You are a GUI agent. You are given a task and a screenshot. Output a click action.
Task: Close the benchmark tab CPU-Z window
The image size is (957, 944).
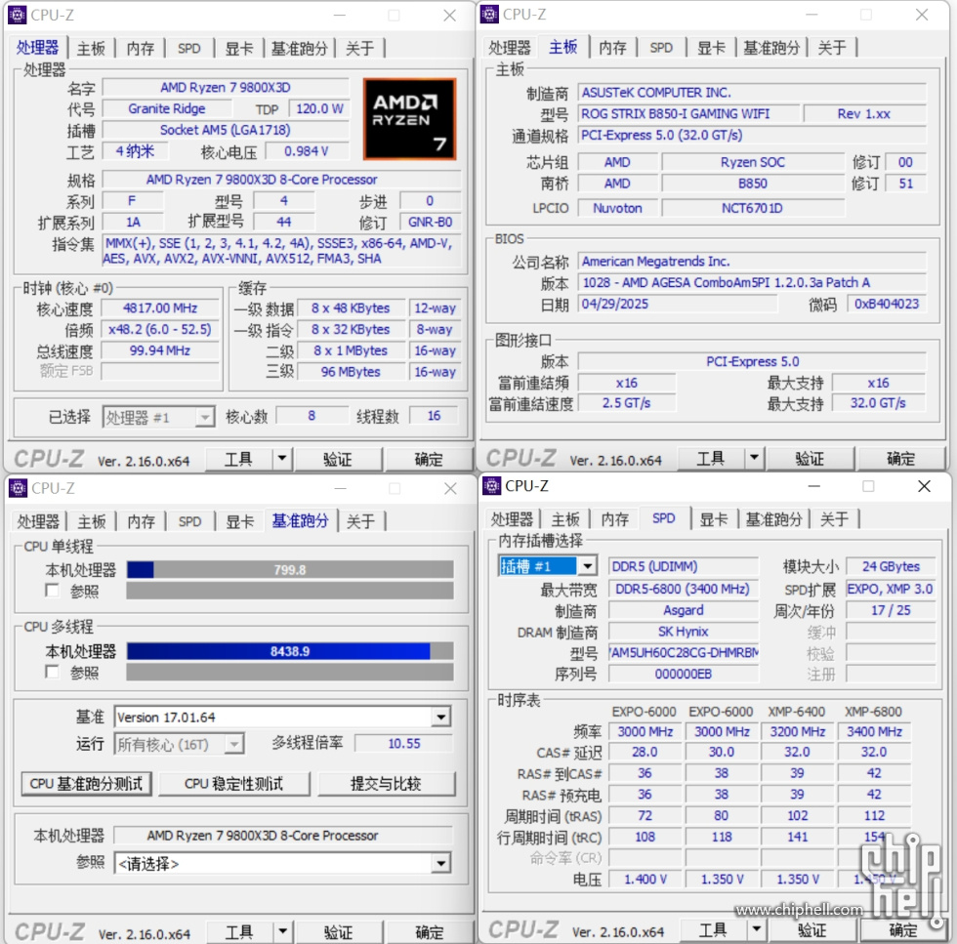coord(450,489)
